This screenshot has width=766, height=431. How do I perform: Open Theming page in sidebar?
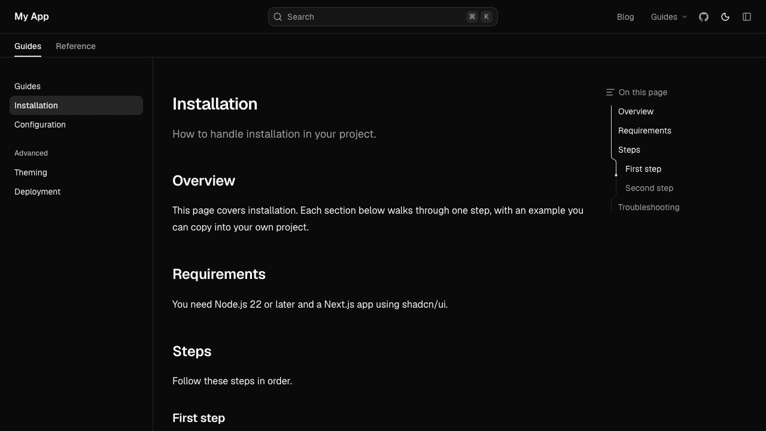[x=76, y=172]
